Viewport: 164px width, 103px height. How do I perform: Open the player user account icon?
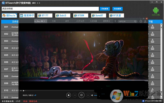coord(145,21)
